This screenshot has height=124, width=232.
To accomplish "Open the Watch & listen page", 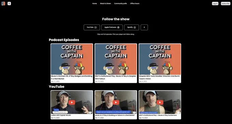I will click(x=105, y=3).
